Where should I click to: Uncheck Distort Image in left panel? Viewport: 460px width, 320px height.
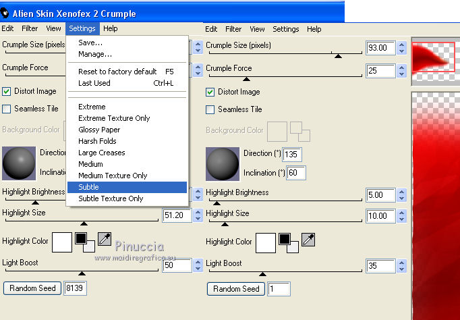coord(6,91)
